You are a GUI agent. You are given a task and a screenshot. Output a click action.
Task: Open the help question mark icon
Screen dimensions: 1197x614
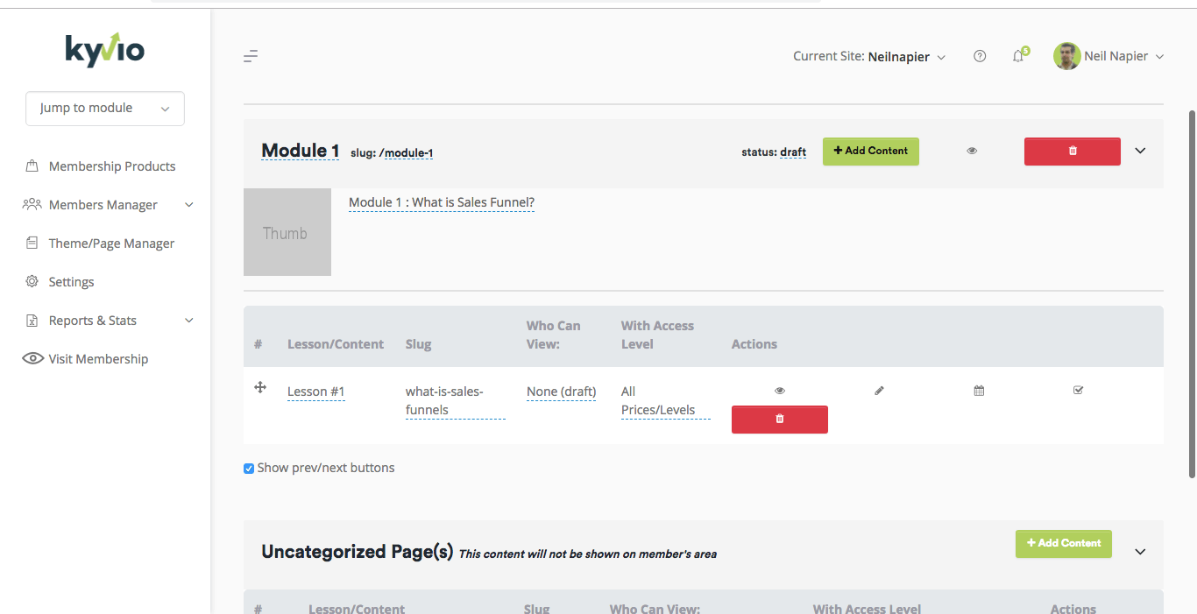[x=980, y=56]
